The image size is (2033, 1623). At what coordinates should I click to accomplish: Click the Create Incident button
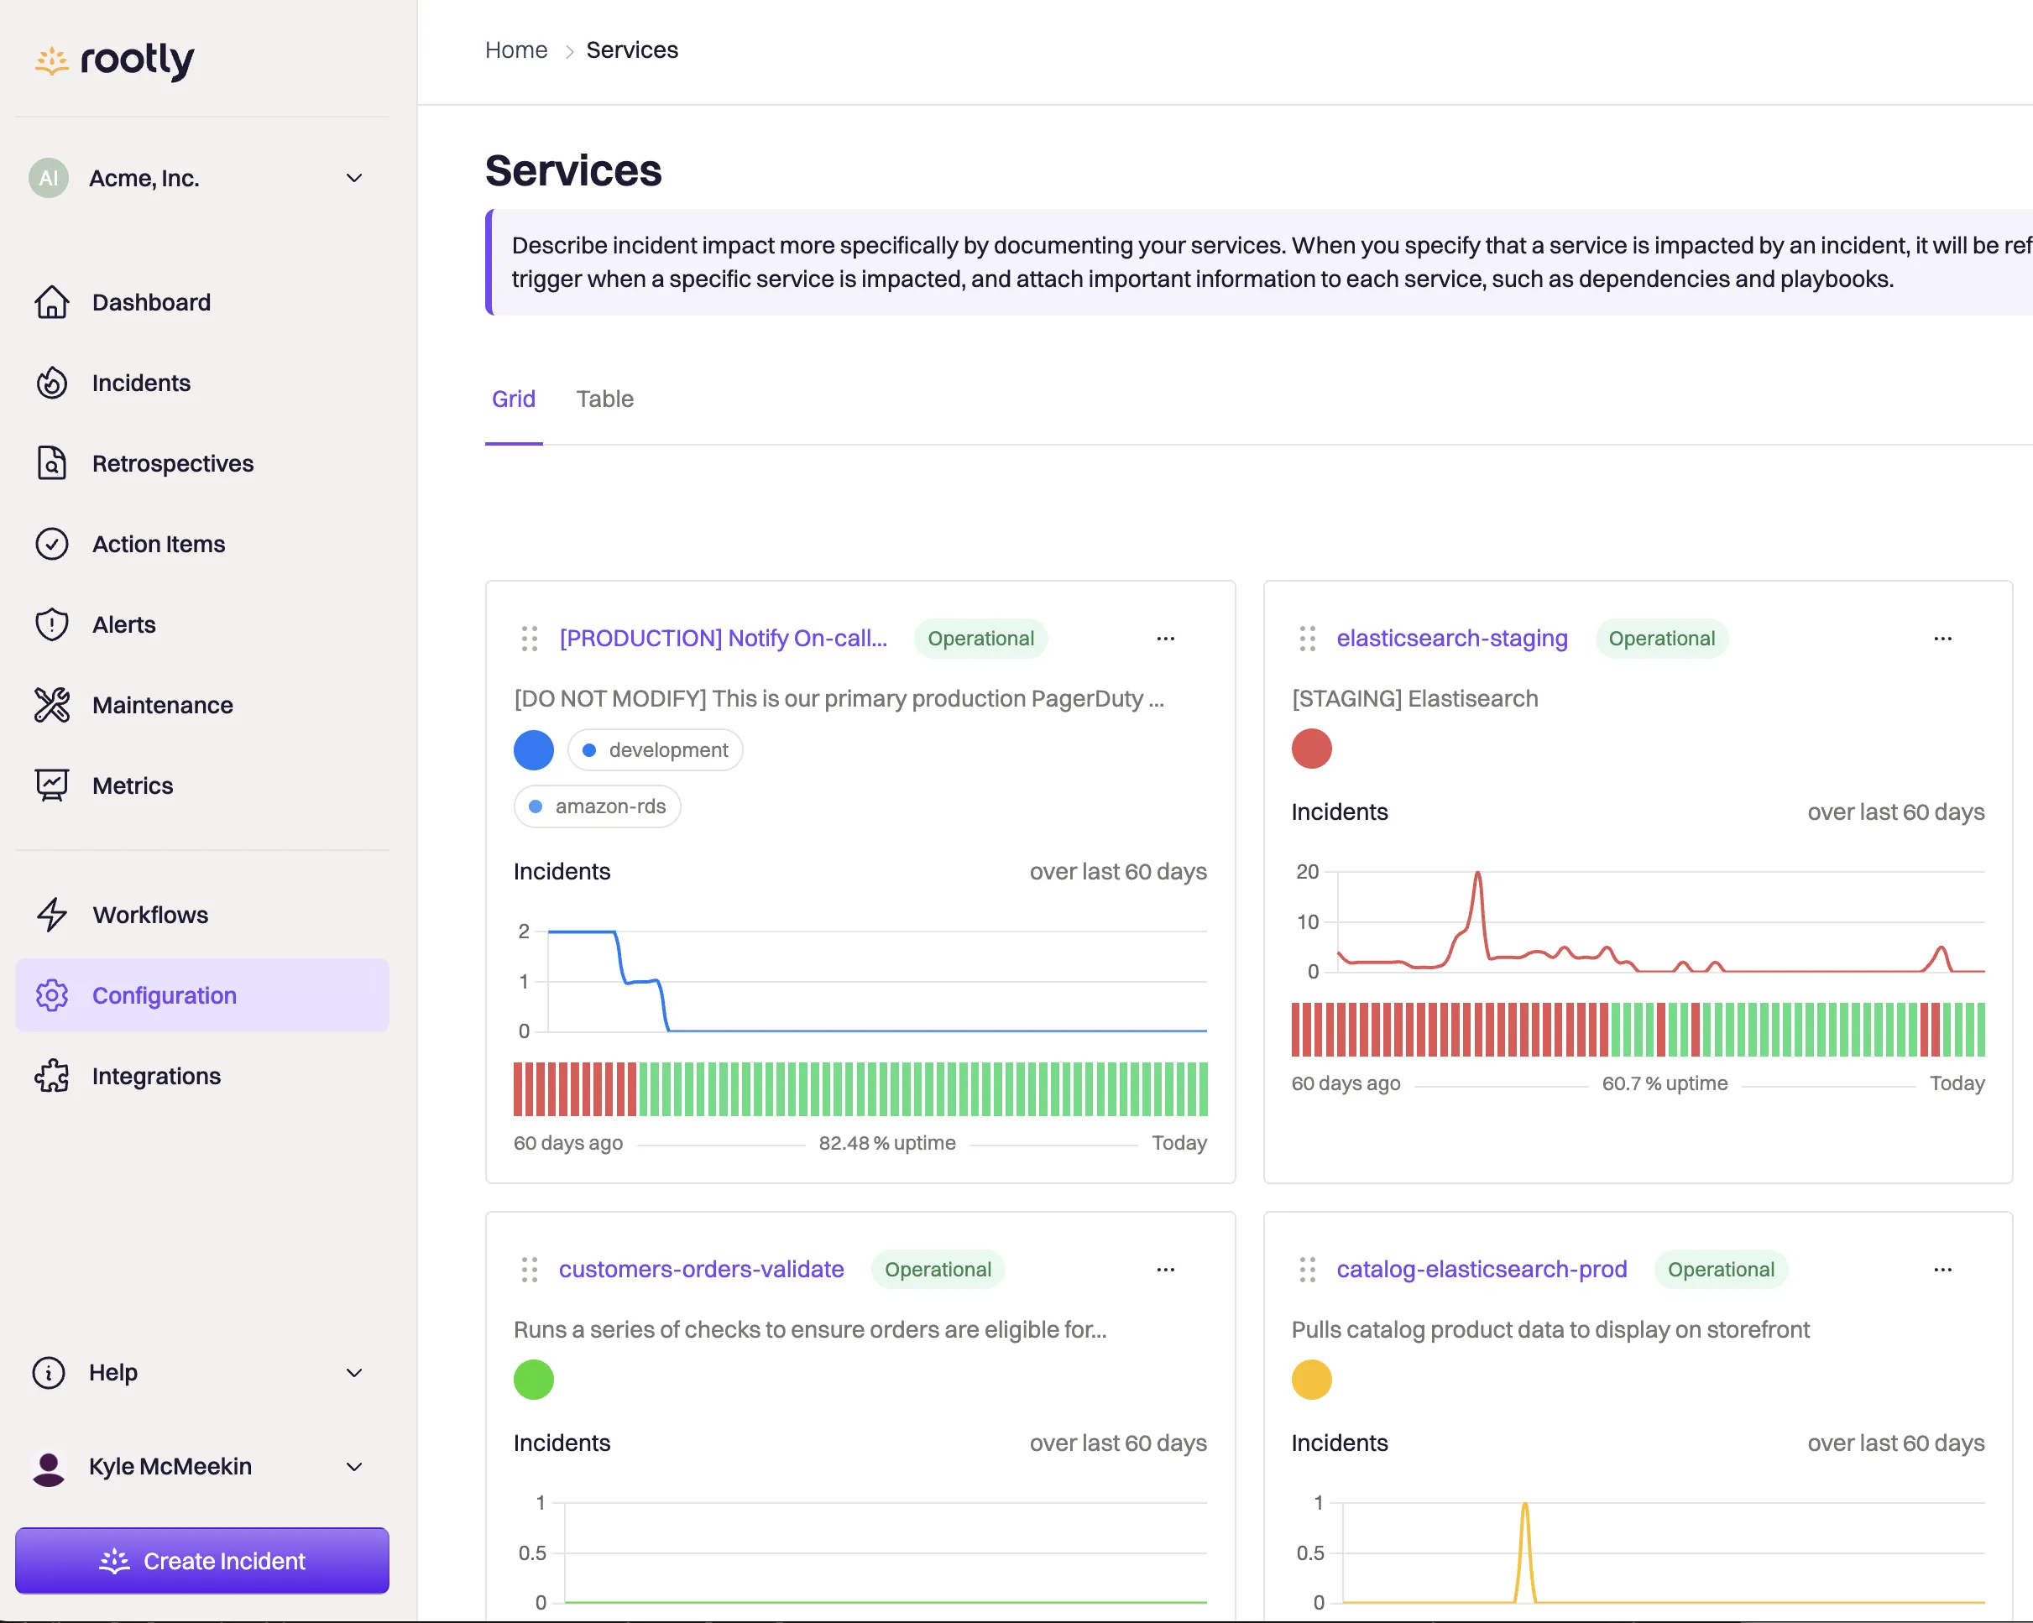click(x=201, y=1561)
